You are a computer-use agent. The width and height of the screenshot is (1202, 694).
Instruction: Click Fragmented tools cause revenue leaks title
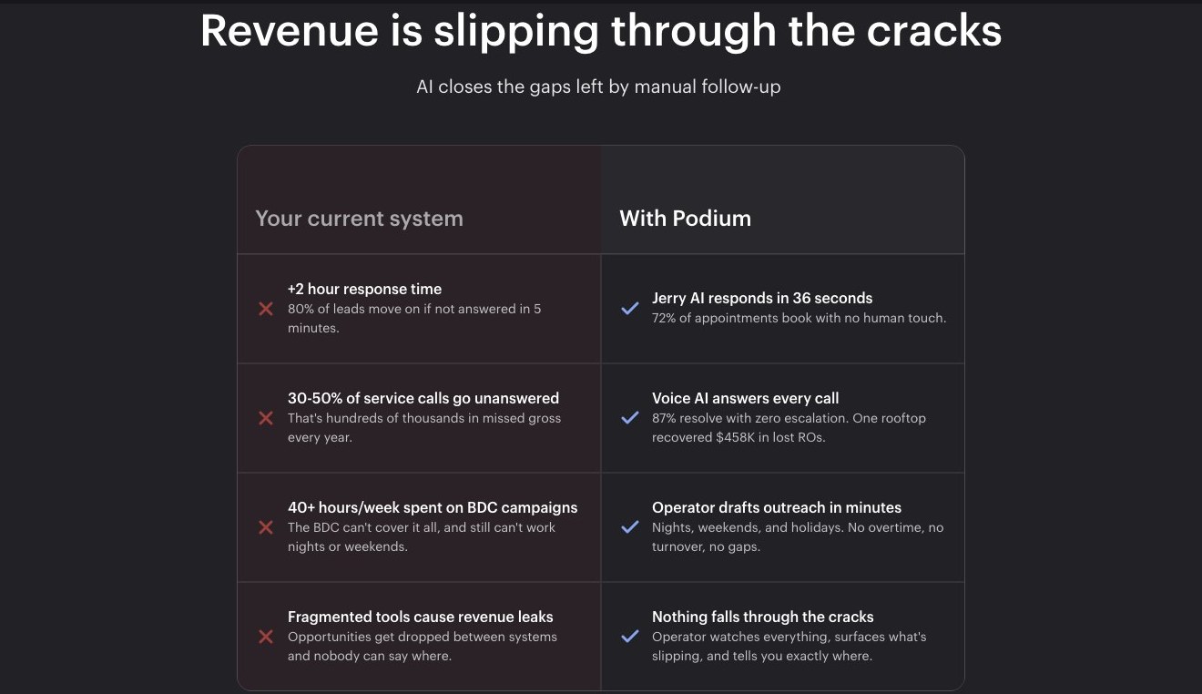[x=421, y=617]
